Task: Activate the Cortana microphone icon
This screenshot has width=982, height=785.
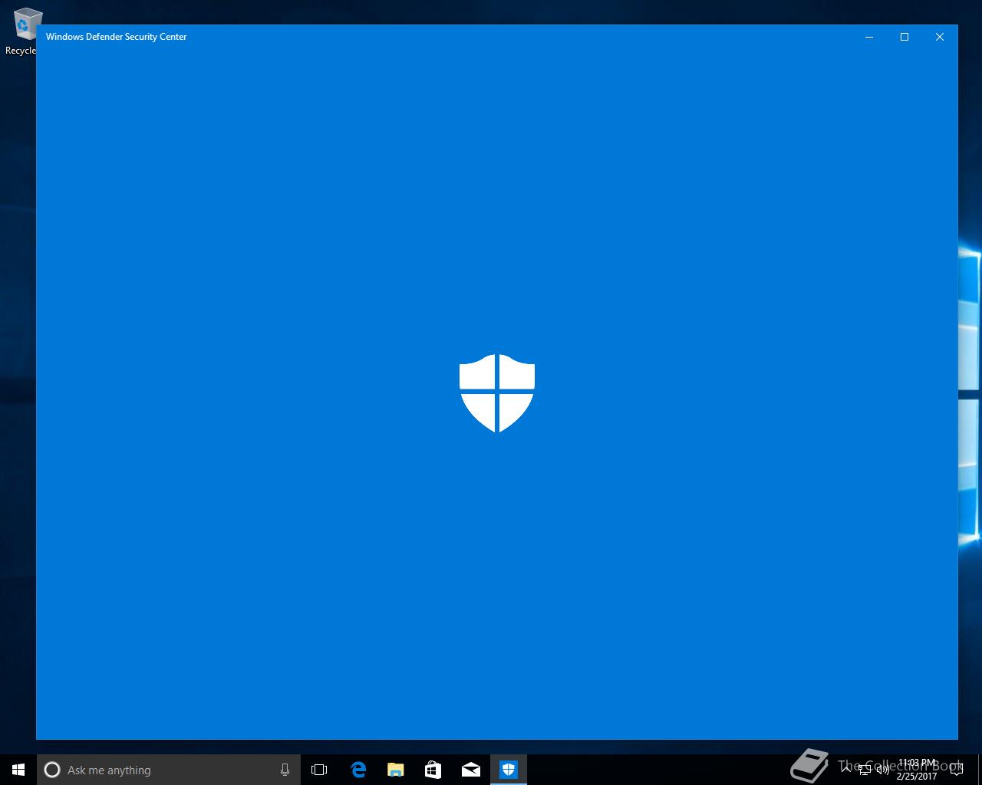Action: pyautogui.click(x=285, y=770)
